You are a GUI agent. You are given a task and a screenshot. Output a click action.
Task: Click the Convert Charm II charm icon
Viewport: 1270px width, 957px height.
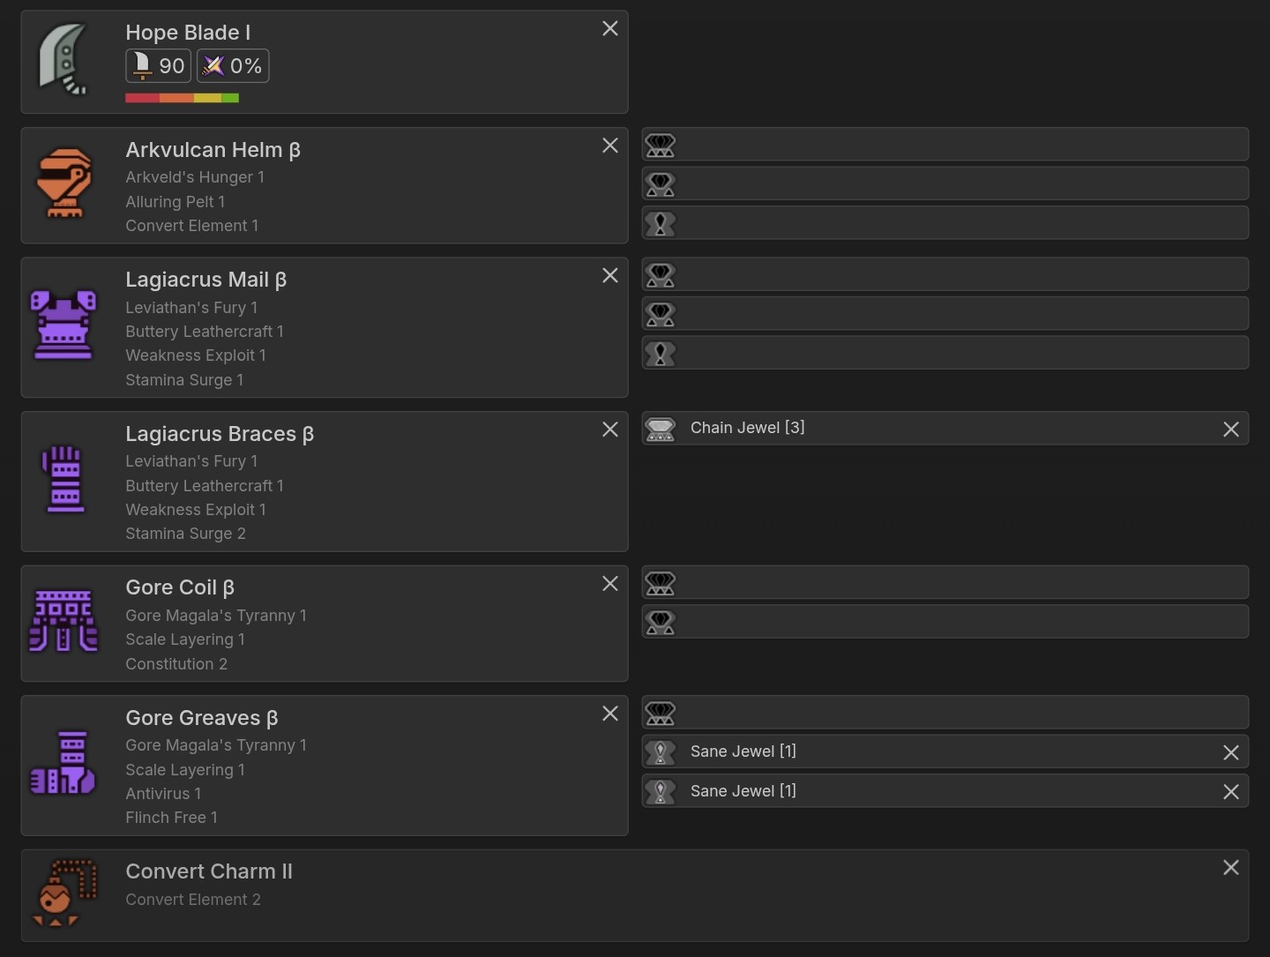63,893
